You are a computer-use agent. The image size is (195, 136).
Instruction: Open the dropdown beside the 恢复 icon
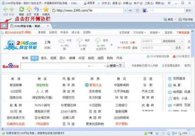tap(41, 9)
